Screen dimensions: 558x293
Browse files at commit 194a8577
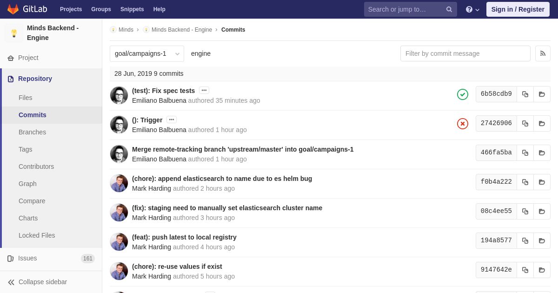point(542,240)
